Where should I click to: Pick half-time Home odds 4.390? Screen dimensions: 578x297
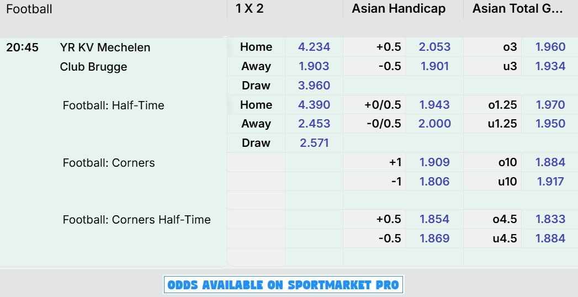coord(314,105)
